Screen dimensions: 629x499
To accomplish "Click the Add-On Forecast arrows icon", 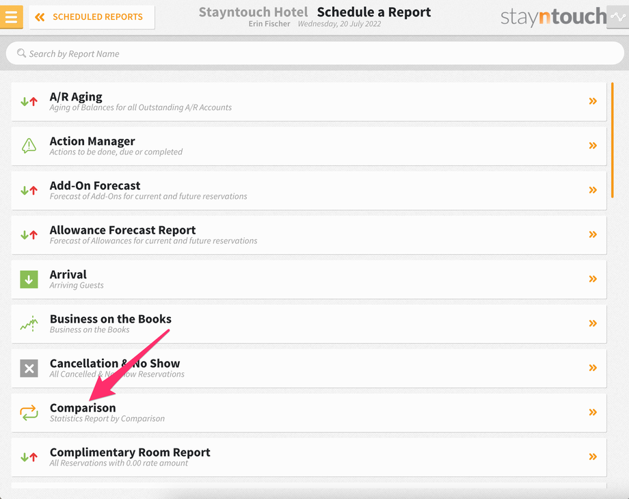I will [29, 191].
